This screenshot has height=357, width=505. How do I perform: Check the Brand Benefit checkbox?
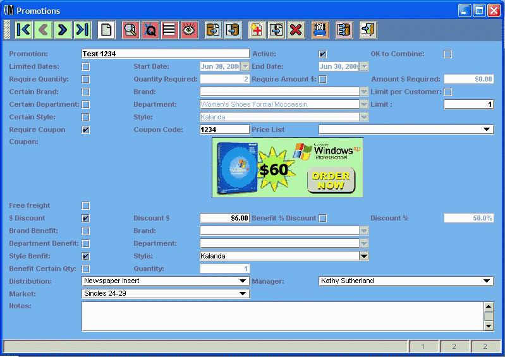coord(86,231)
